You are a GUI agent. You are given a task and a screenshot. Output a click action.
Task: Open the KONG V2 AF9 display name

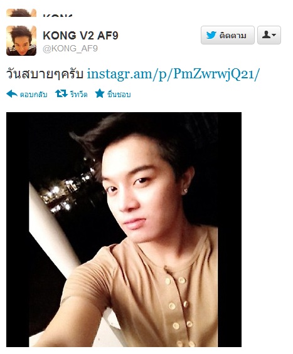[x=80, y=36]
